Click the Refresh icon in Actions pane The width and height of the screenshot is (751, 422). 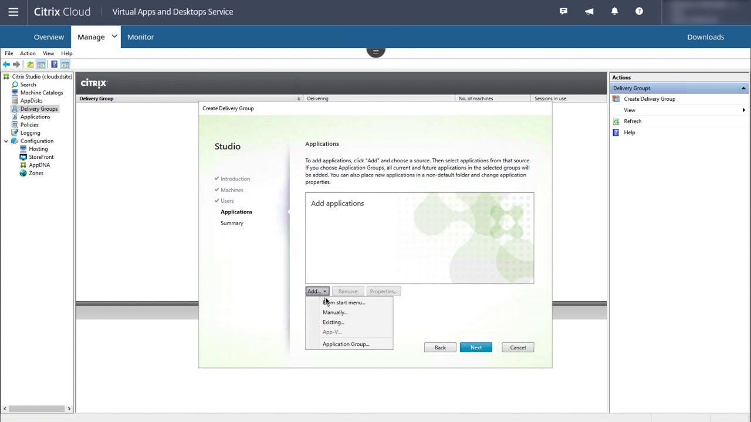616,121
